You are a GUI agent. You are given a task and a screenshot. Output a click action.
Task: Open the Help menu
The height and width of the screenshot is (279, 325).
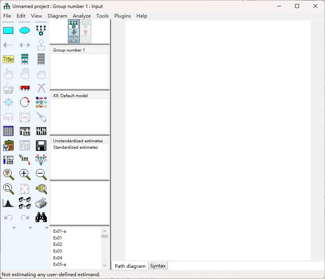tap(142, 16)
